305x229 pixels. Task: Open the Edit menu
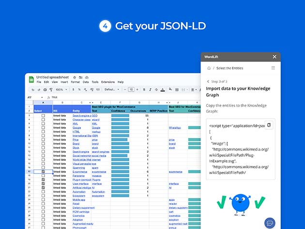click(x=46, y=82)
